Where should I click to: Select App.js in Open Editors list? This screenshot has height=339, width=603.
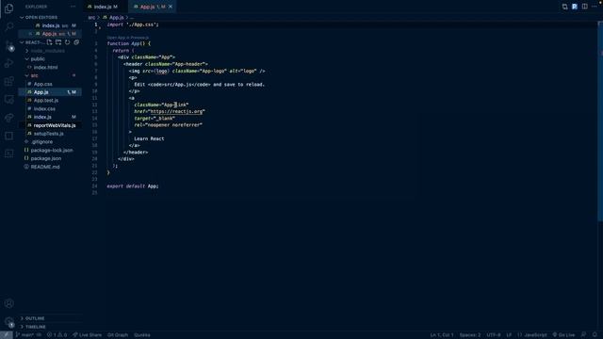tap(50, 34)
